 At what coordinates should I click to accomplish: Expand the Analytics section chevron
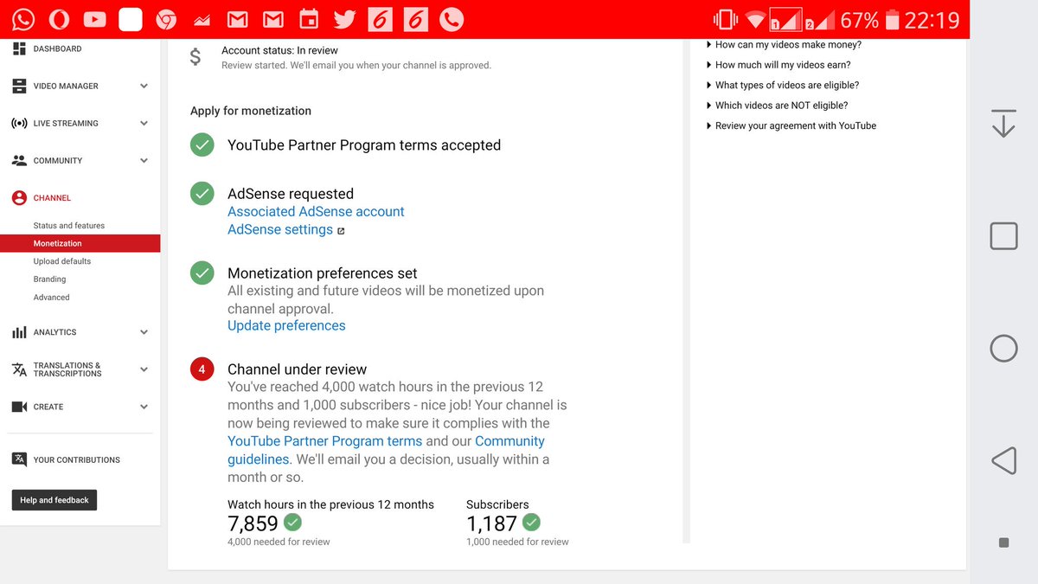pyautogui.click(x=144, y=332)
